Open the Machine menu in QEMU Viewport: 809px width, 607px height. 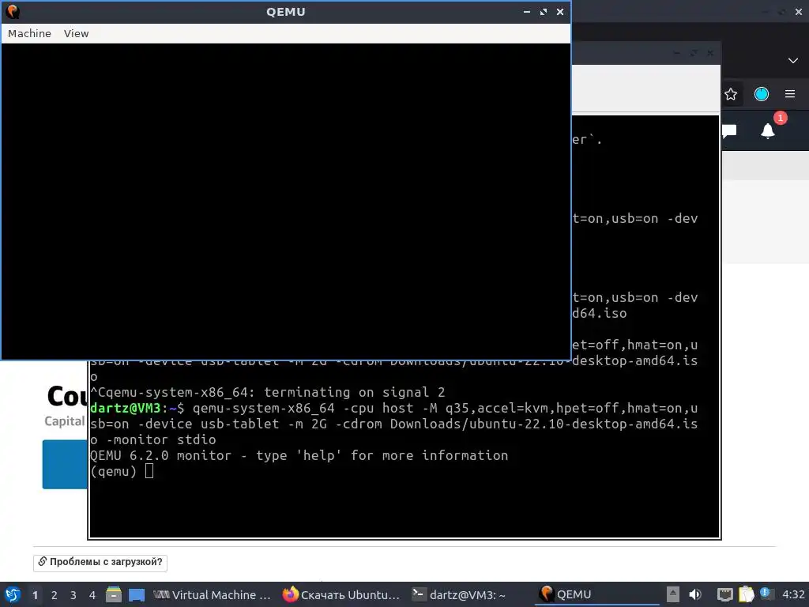(x=29, y=33)
